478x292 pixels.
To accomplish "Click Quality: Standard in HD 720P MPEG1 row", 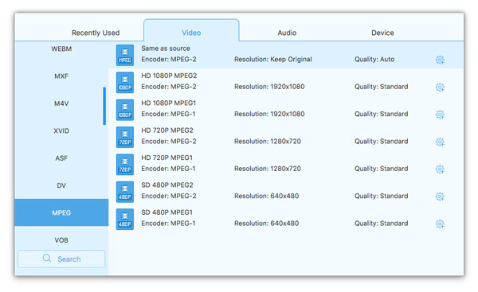I will tap(381, 169).
